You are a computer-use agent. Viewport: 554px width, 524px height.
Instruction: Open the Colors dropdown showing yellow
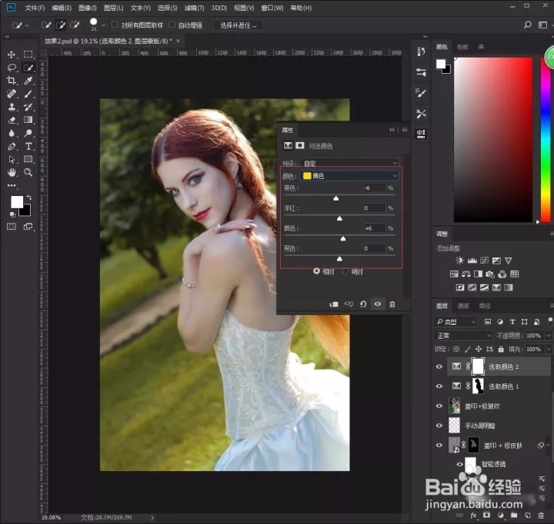point(349,176)
